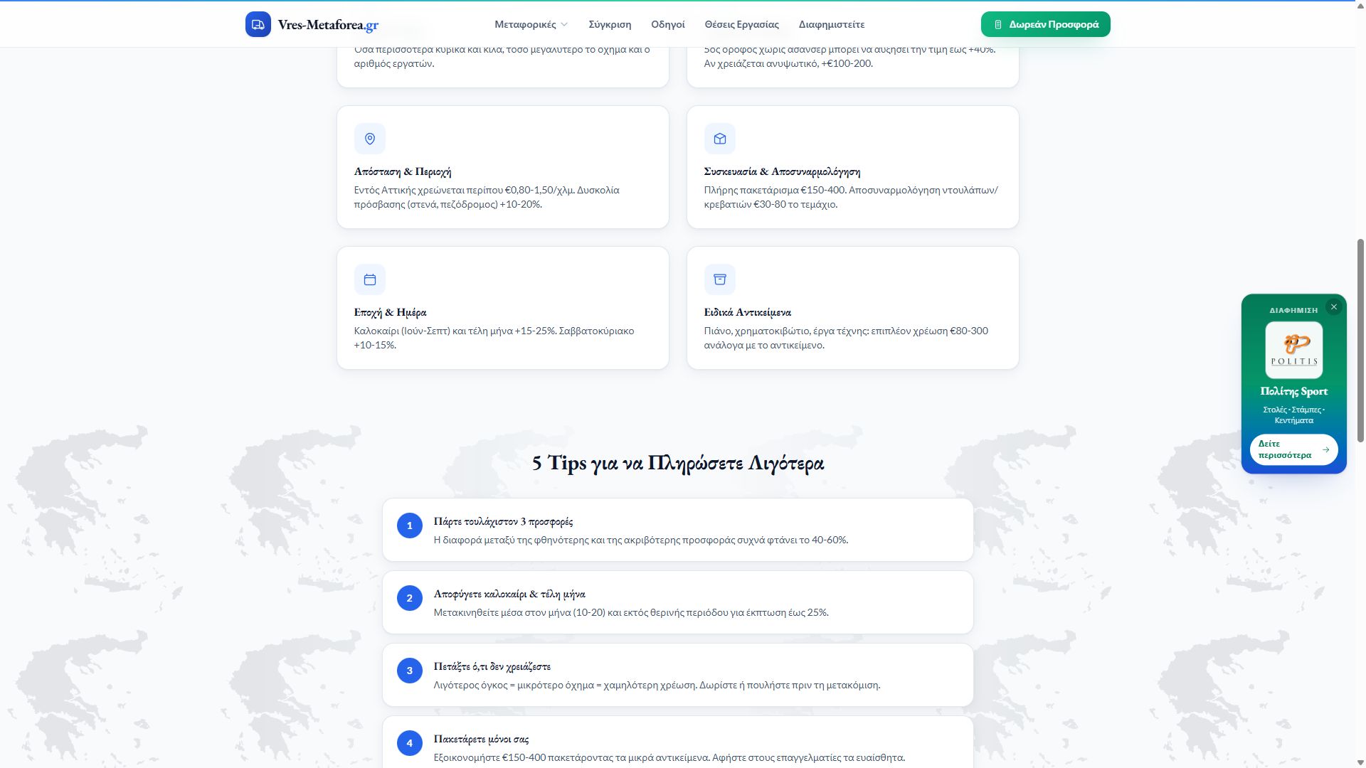1366x768 pixels.
Task: Open Θέσεις Εργασίας in the navigation
Action: (741, 24)
